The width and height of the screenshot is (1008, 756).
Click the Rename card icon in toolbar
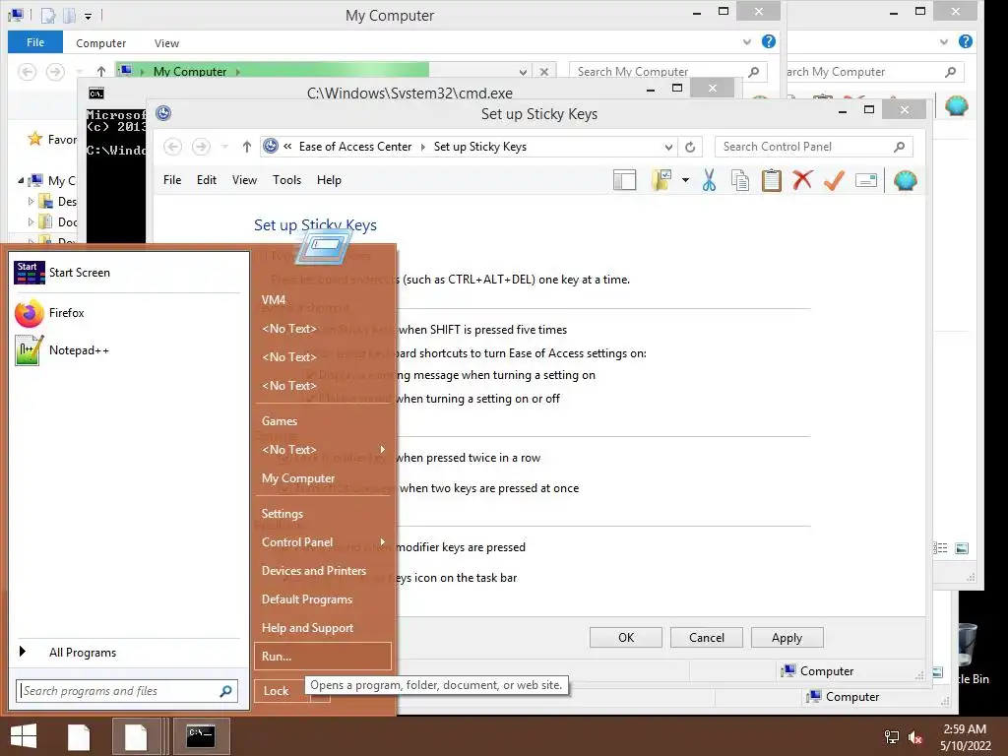[866, 181]
